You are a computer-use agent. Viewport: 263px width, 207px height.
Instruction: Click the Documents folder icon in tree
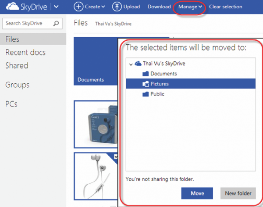tap(146, 74)
